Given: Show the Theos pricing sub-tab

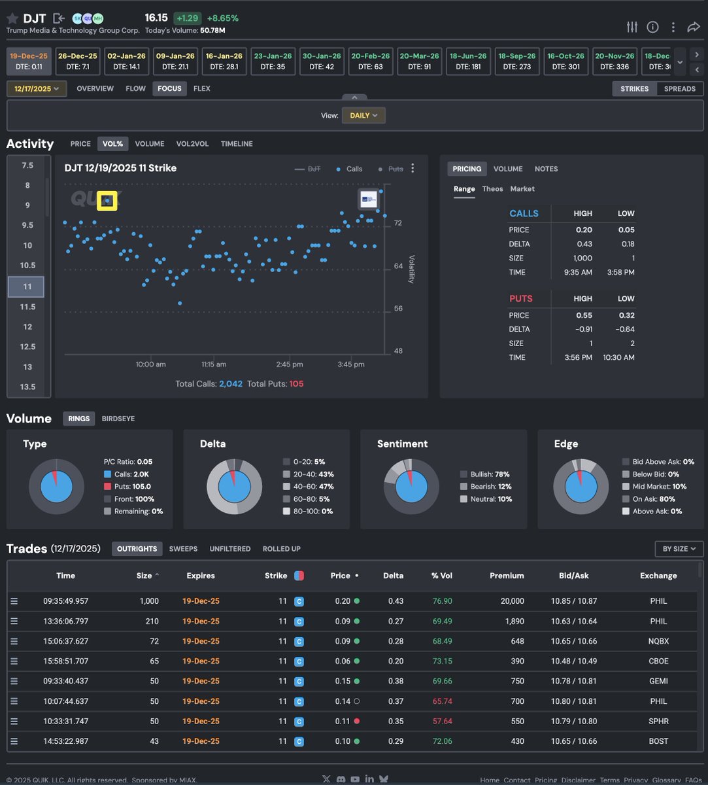Looking at the screenshot, I should click(492, 189).
